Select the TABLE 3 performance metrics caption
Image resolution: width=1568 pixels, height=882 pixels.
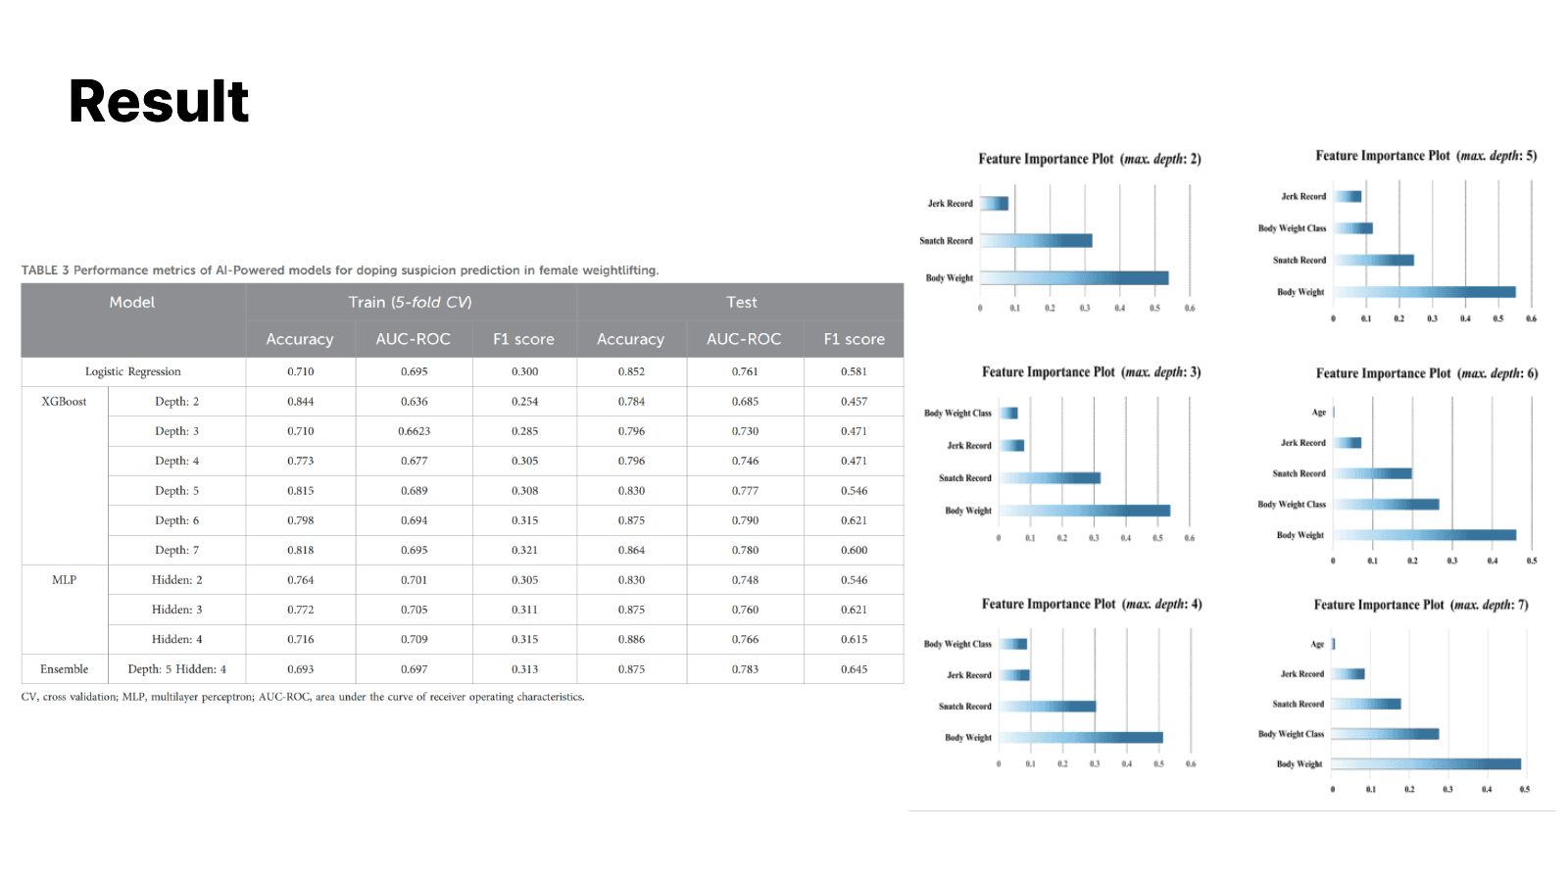pos(340,270)
